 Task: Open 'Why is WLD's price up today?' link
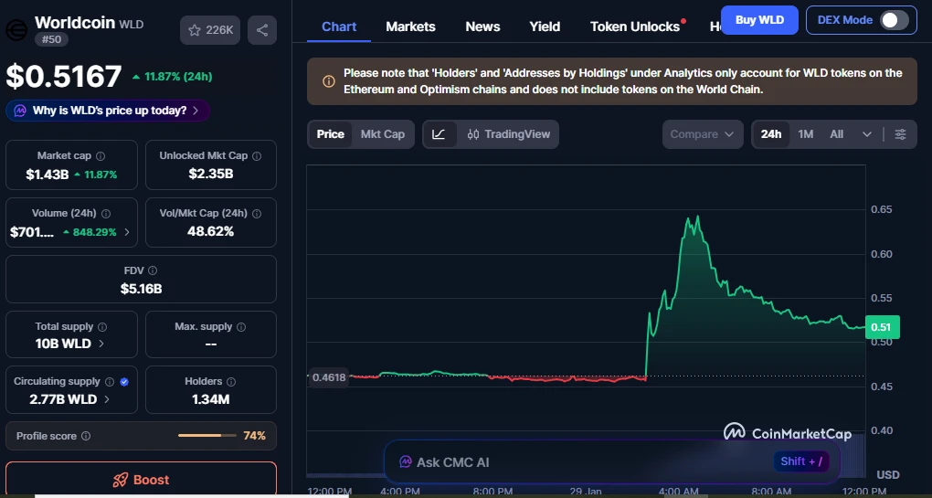(x=108, y=111)
